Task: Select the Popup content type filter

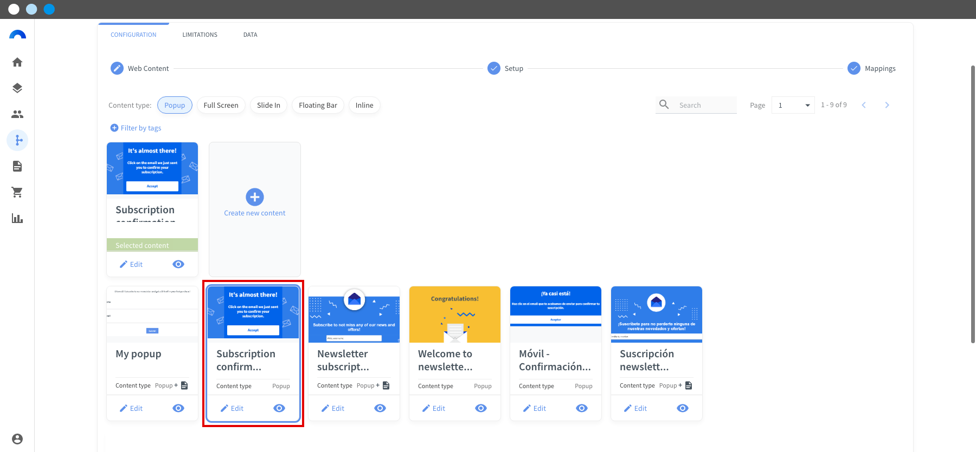Action: (x=175, y=105)
